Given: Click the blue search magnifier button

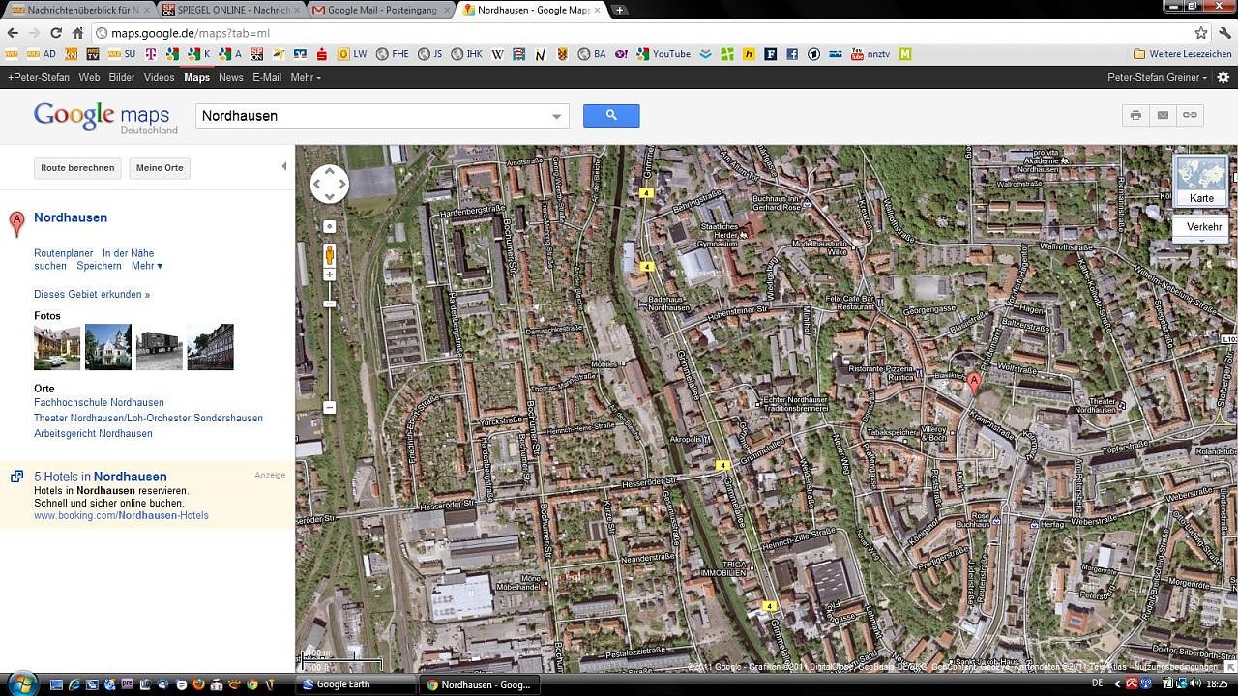Looking at the screenshot, I should (x=610, y=116).
